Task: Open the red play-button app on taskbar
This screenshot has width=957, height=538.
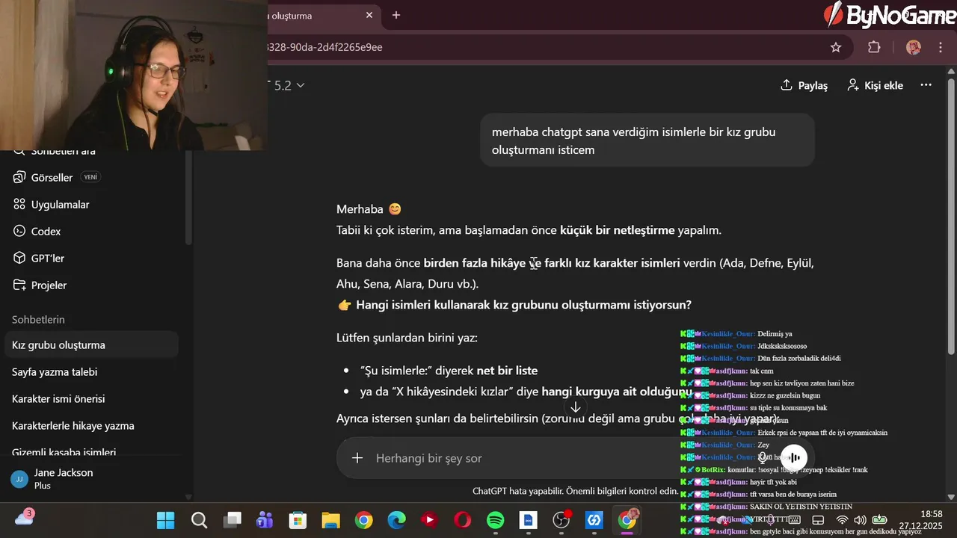Action: 429,520
